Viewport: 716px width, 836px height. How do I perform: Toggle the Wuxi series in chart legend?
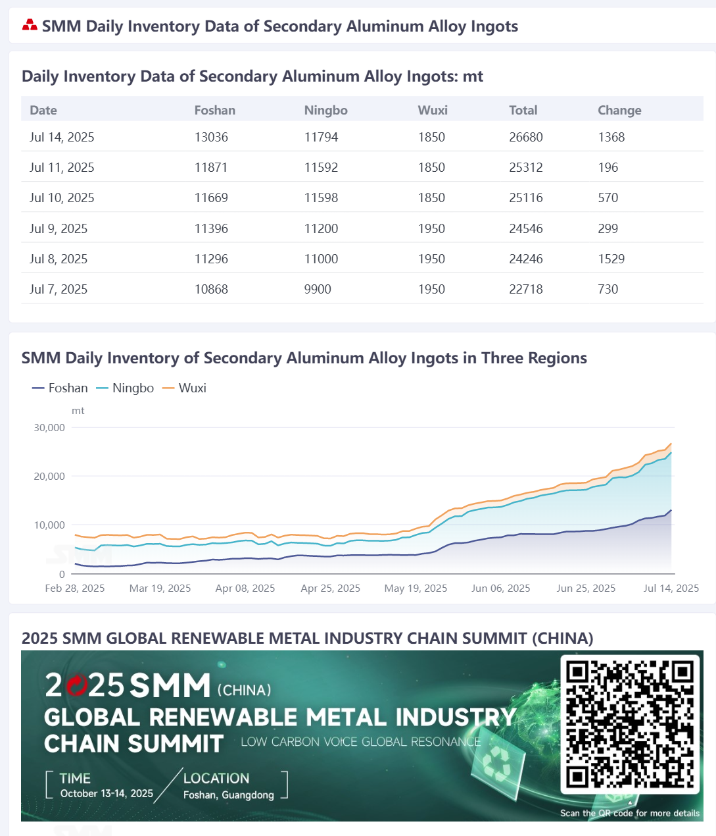pyautogui.click(x=184, y=388)
